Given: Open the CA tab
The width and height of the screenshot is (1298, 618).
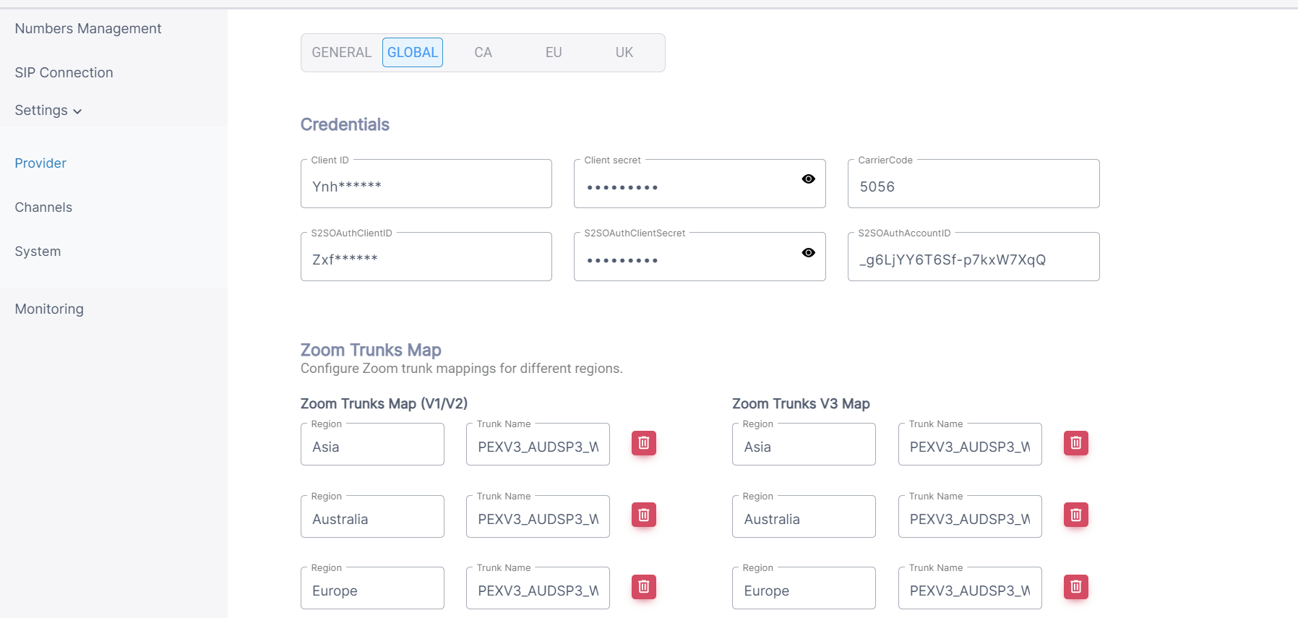Looking at the screenshot, I should [x=483, y=53].
